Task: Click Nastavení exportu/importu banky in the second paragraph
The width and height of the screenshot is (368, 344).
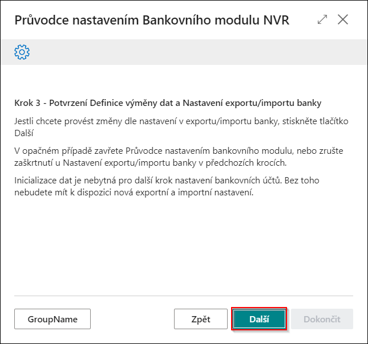Action: point(130,163)
